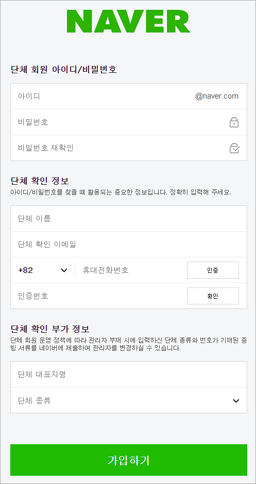This screenshot has width=256, height=484.
Task: Click the NAVER logo
Action: click(x=128, y=21)
